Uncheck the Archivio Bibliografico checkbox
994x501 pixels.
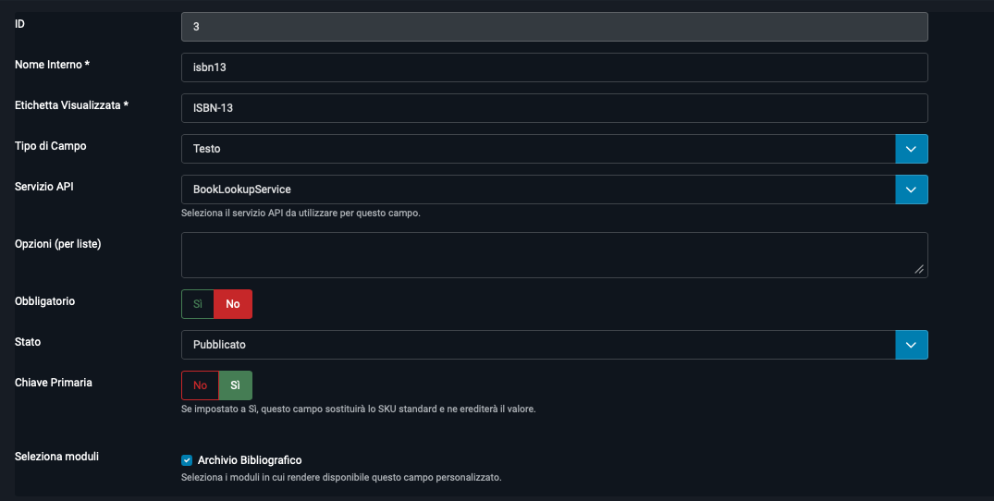tap(187, 460)
